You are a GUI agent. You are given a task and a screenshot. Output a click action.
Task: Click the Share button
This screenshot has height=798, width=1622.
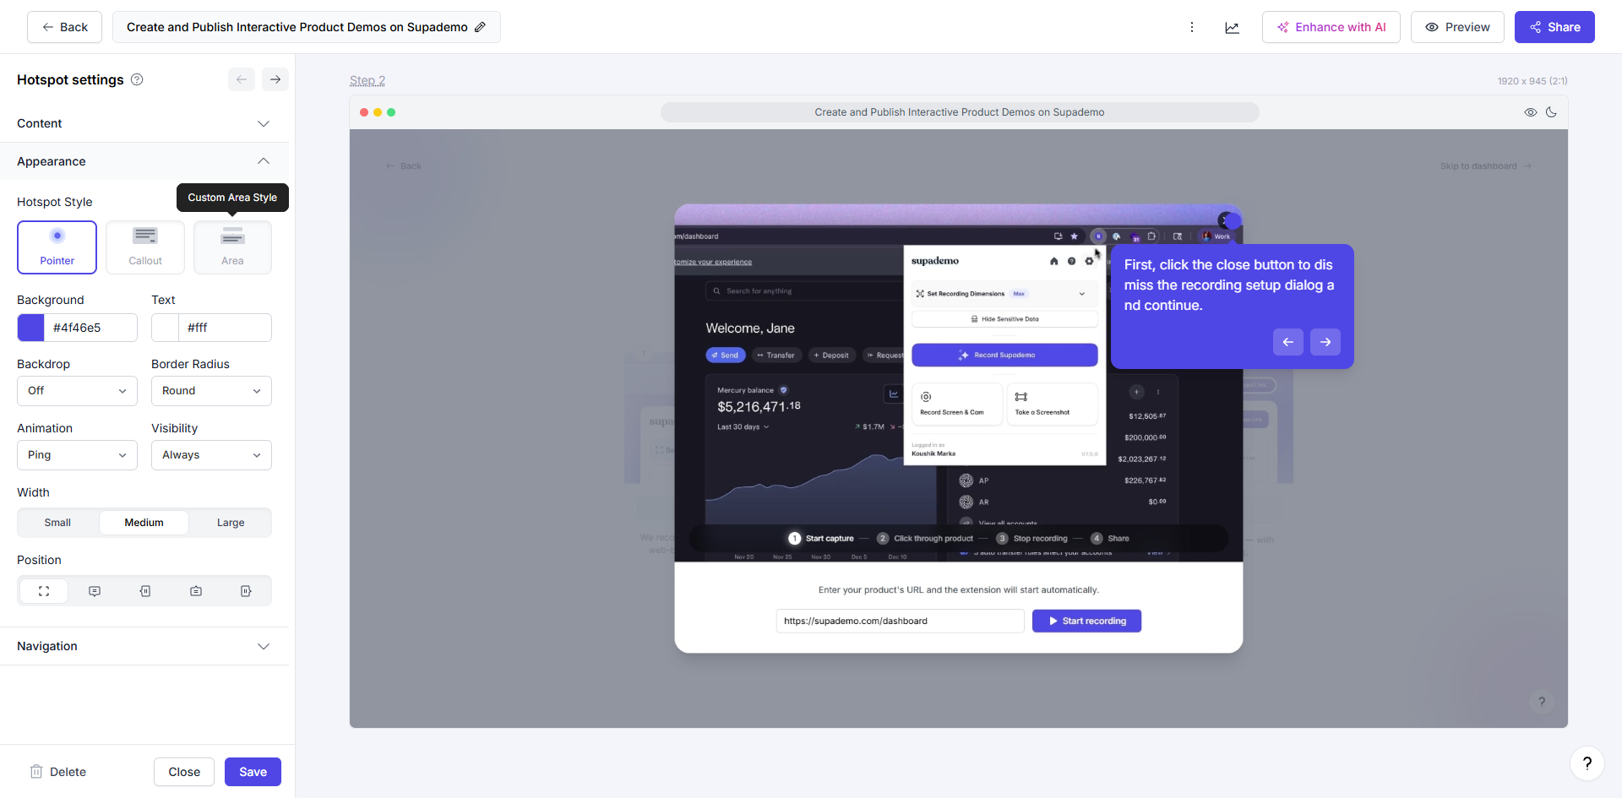[x=1554, y=27]
